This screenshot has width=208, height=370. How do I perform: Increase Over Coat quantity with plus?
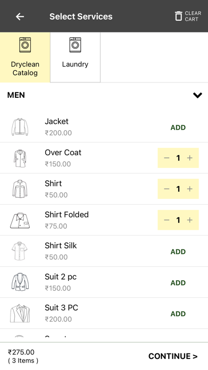click(190, 158)
